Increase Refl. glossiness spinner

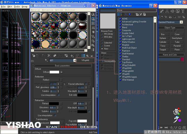tap(58, 87)
